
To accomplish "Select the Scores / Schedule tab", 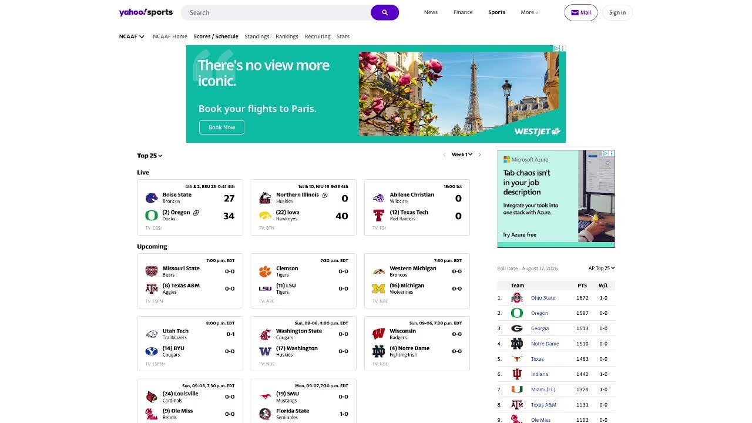I will tap(216, 36).
